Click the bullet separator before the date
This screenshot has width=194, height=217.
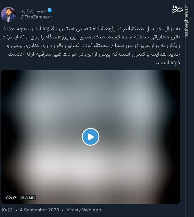[16, 210]
